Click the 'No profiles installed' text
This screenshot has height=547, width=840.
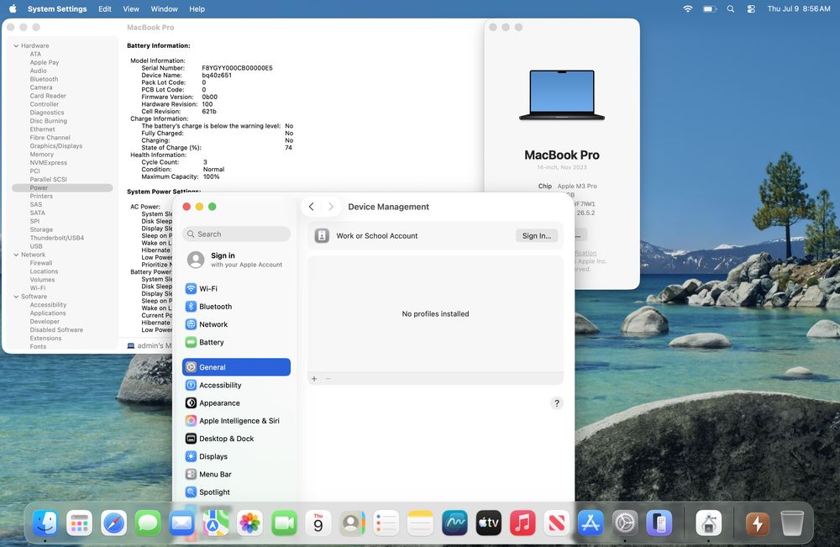click(x=435, y=314)
